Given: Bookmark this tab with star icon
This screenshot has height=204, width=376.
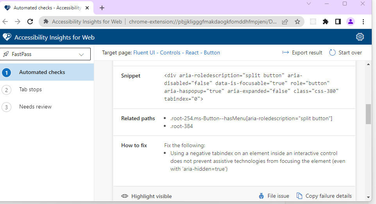Looking at the screenshot, I should pyautogui.click(x=297, y=22).
